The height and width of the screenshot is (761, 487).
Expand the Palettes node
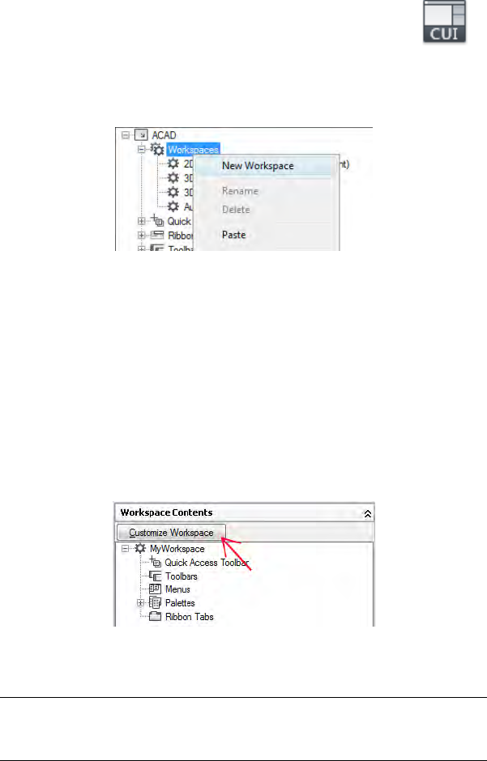(141, 603)
